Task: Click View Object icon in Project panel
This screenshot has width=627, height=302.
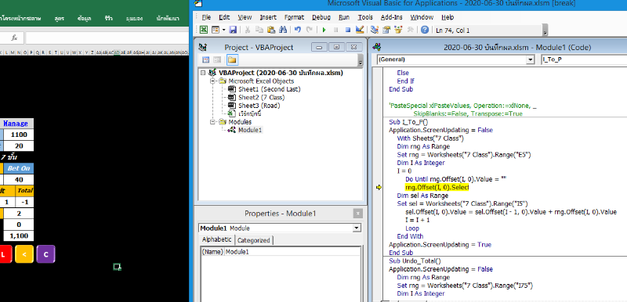Action: 217,59
